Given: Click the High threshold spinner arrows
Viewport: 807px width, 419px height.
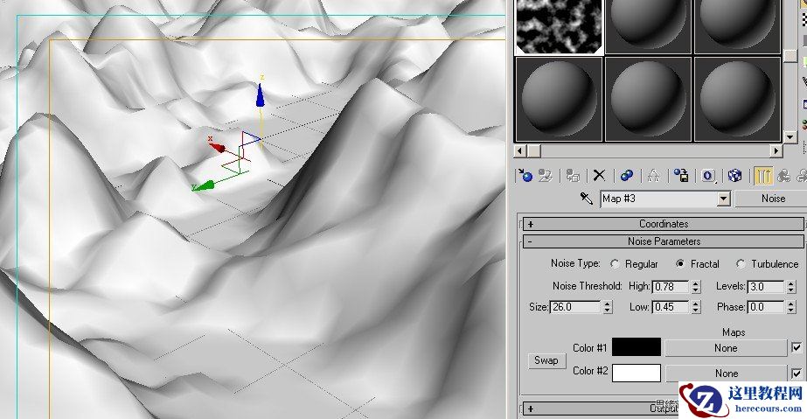Looking at the screenshot, I should 696,287.
